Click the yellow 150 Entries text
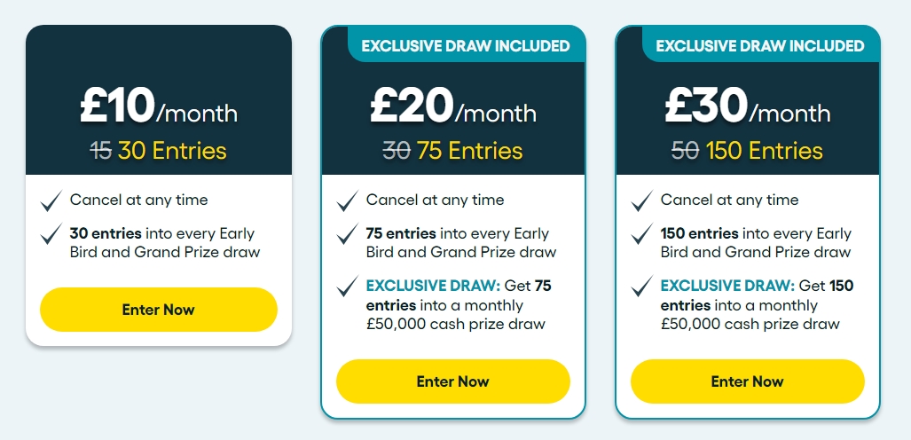This screenshot has height=440, width=911. [764, 151]
